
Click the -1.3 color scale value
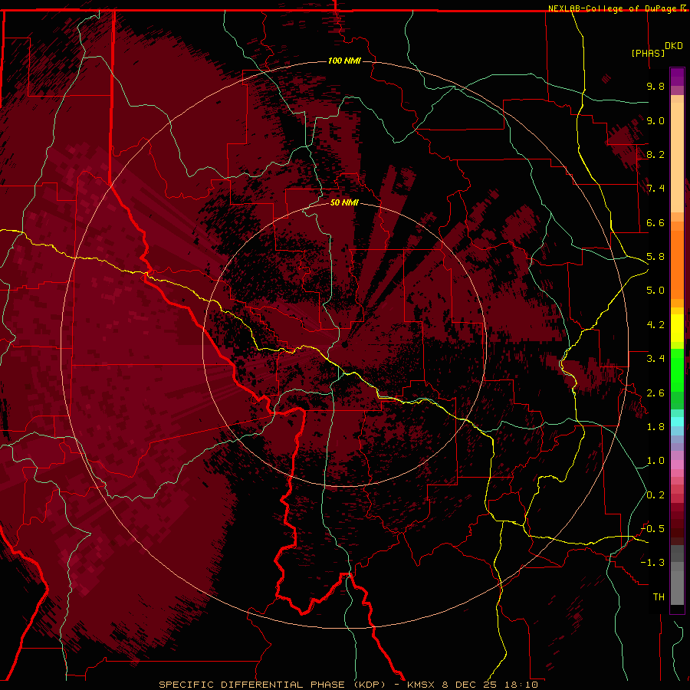coord(652,563)
